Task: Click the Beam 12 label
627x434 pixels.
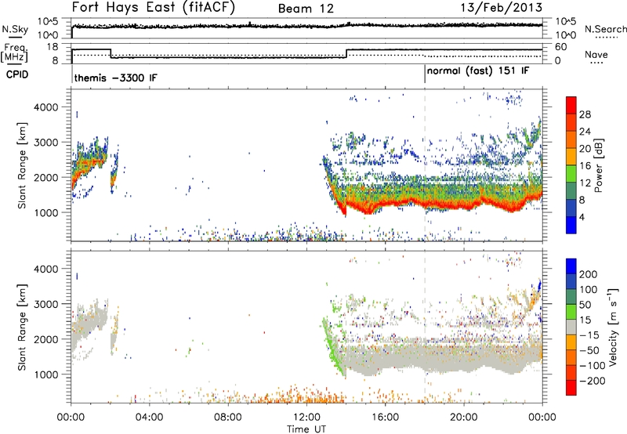Action: (x=306, y=9)
